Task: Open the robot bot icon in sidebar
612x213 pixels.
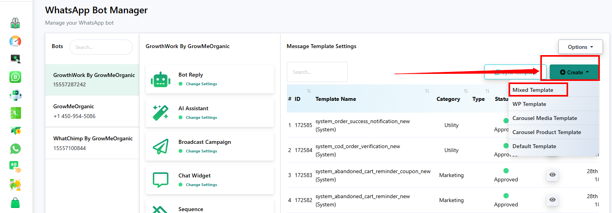Action: (x=15, y=95)
